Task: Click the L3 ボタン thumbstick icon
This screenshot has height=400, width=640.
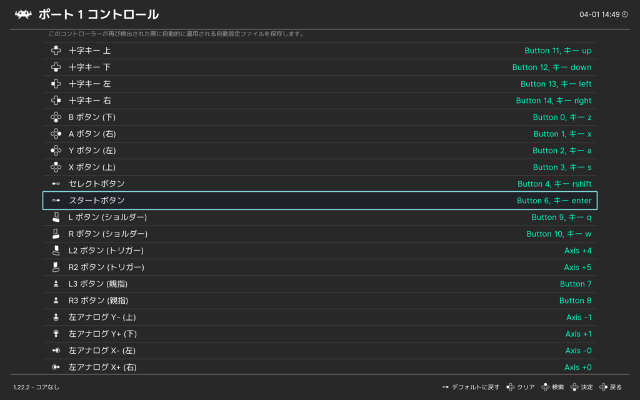Action: 56,284
